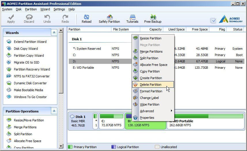Screen dimensions: 247x151
Task: Expand the Advanced submenu arrow
Action: (x=171, y=111)
